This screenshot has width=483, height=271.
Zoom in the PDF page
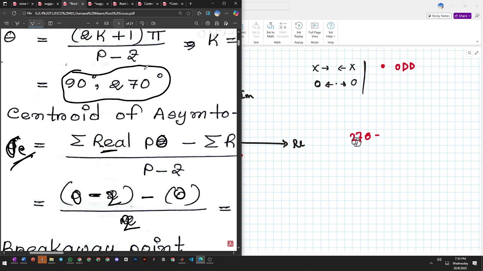[x=97, y=23]
